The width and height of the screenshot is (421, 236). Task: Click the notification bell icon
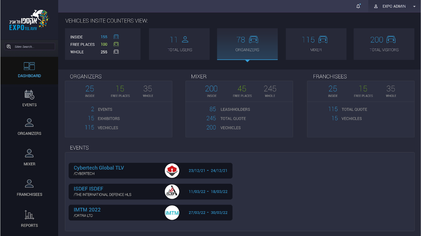(358, 6)
